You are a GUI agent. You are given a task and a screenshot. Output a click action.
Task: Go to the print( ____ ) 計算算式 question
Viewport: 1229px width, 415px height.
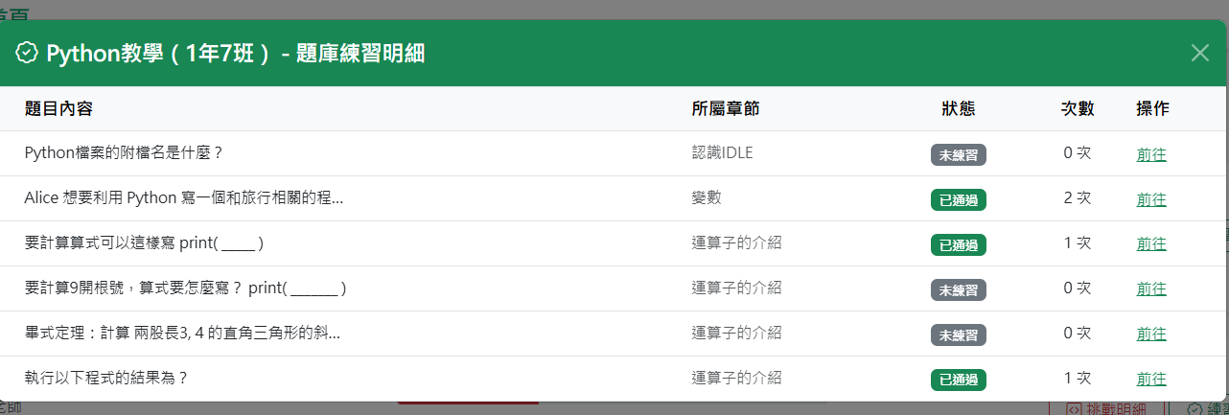(x=1151, y=244)
